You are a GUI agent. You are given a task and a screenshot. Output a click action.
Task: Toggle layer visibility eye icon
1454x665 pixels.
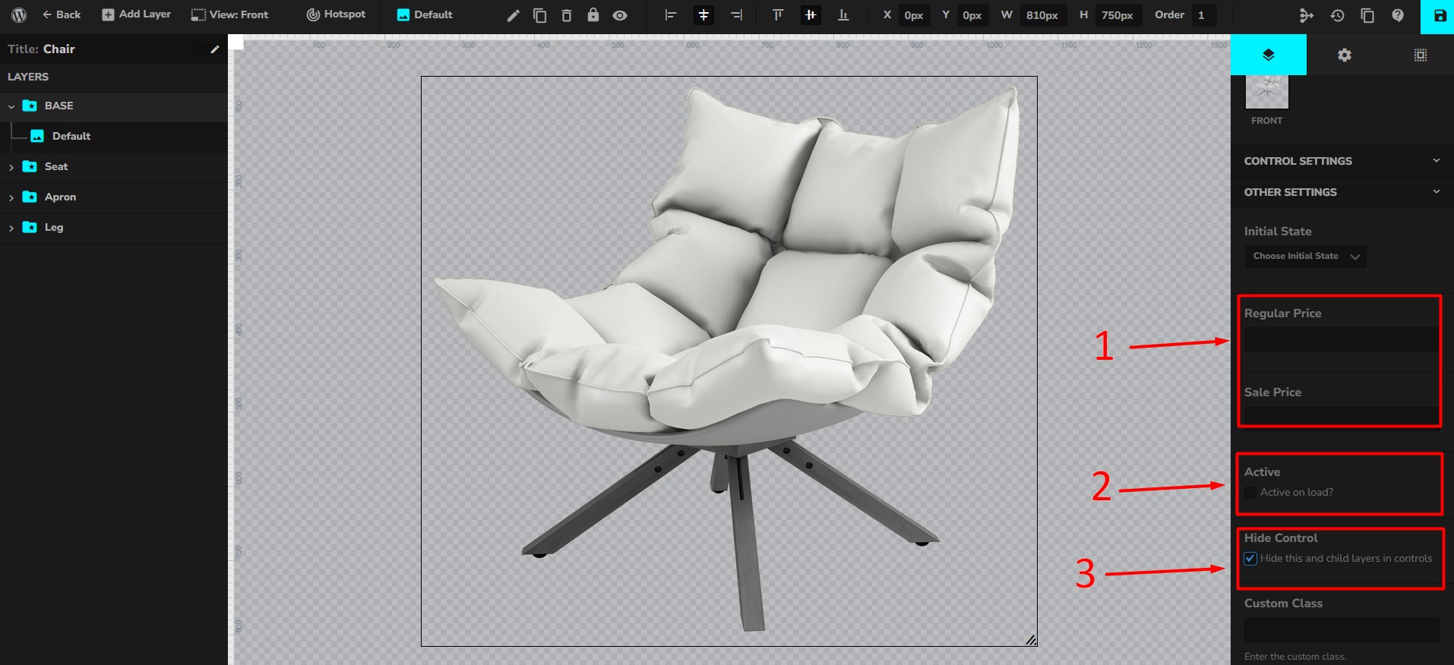[620, 15]
